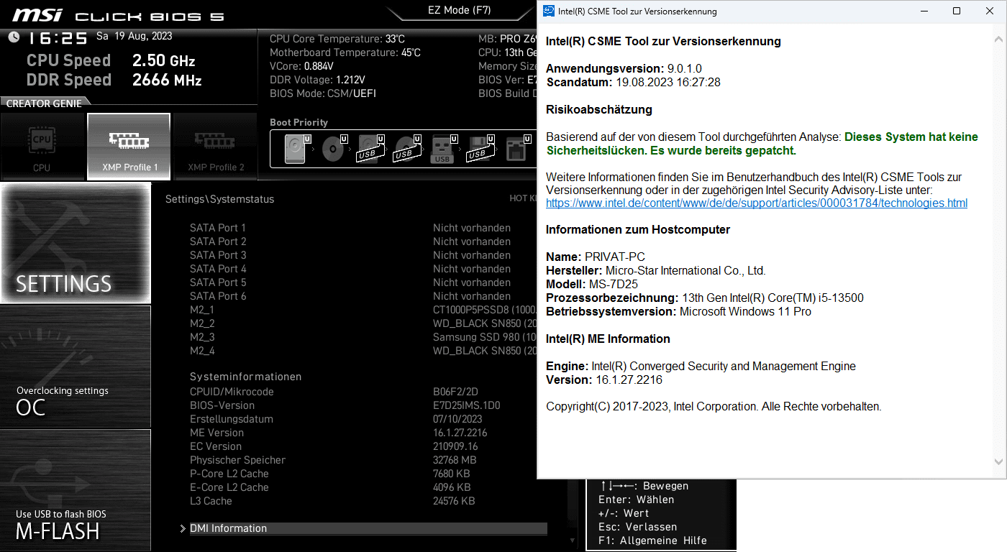Viewport: 1007px width, 552px height.
Task: Select the SATA Port 3 row
Action: click(x=364, y=255)
